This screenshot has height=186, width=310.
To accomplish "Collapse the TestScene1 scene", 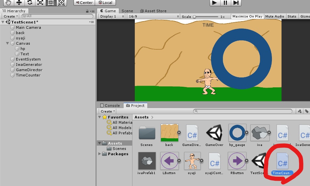I will click(x=3, y=22).
